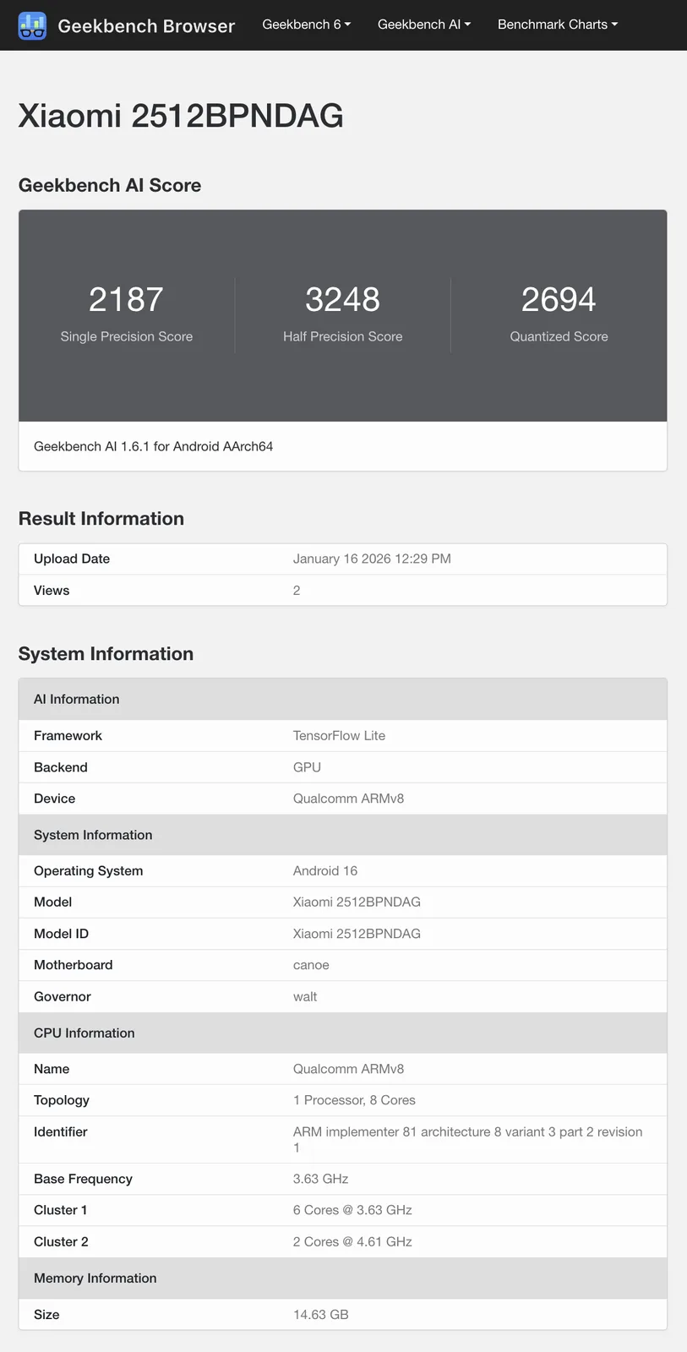
Task: Select the Cluster 2 cores value
Action: (352, 1242)
